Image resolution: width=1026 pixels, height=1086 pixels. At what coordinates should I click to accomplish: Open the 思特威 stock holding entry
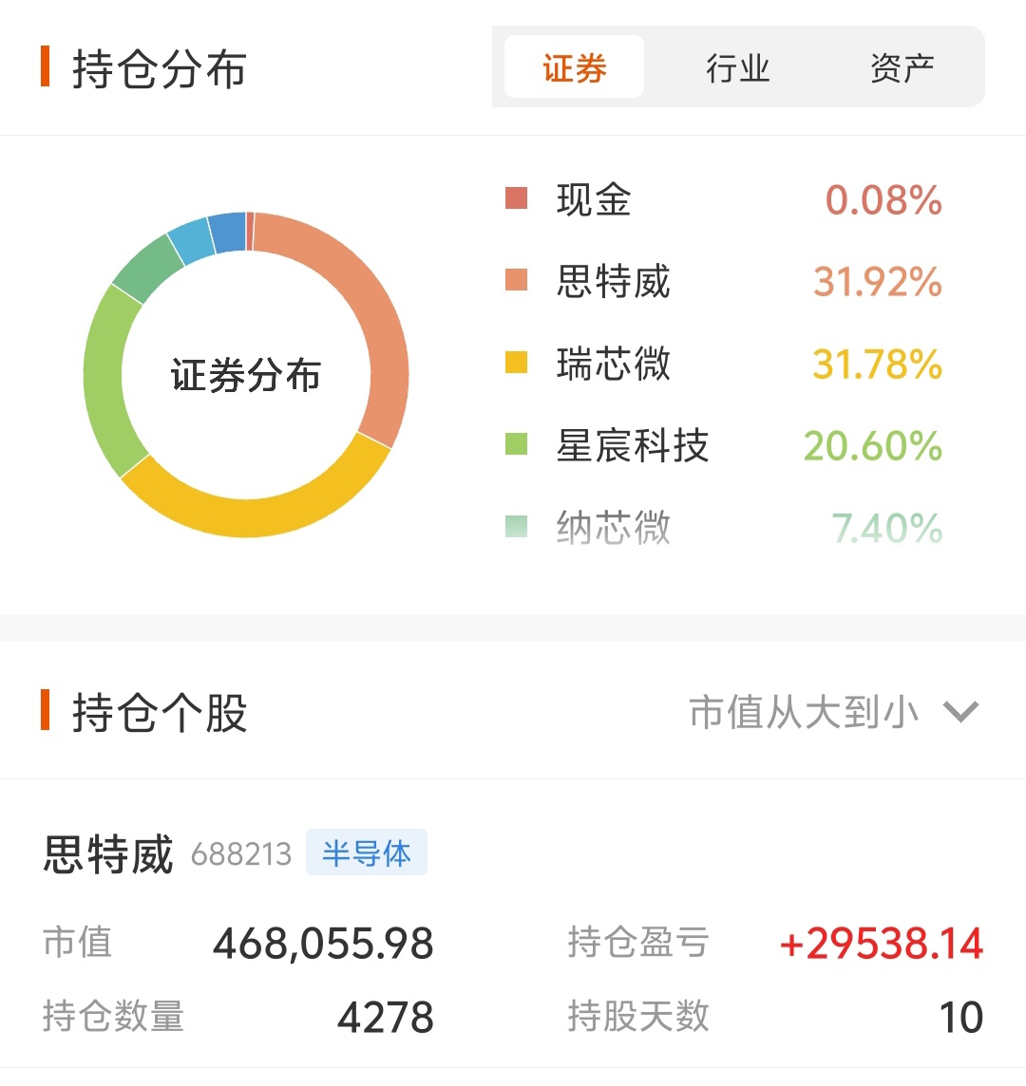tap(513, 925)
